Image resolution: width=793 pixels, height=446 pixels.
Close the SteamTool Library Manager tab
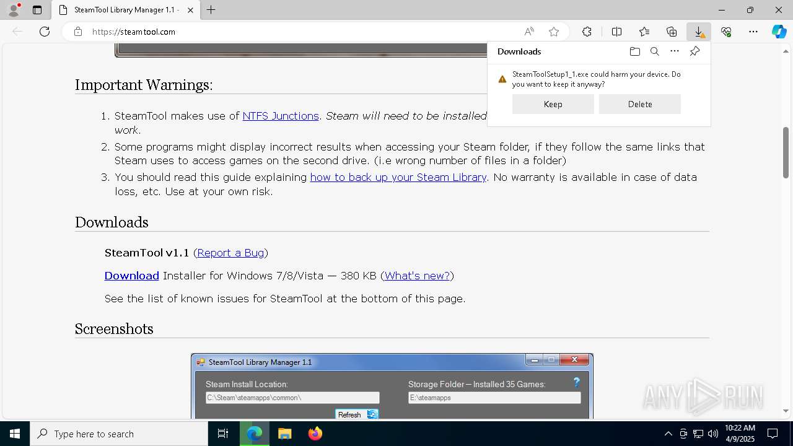coord(191,10)
